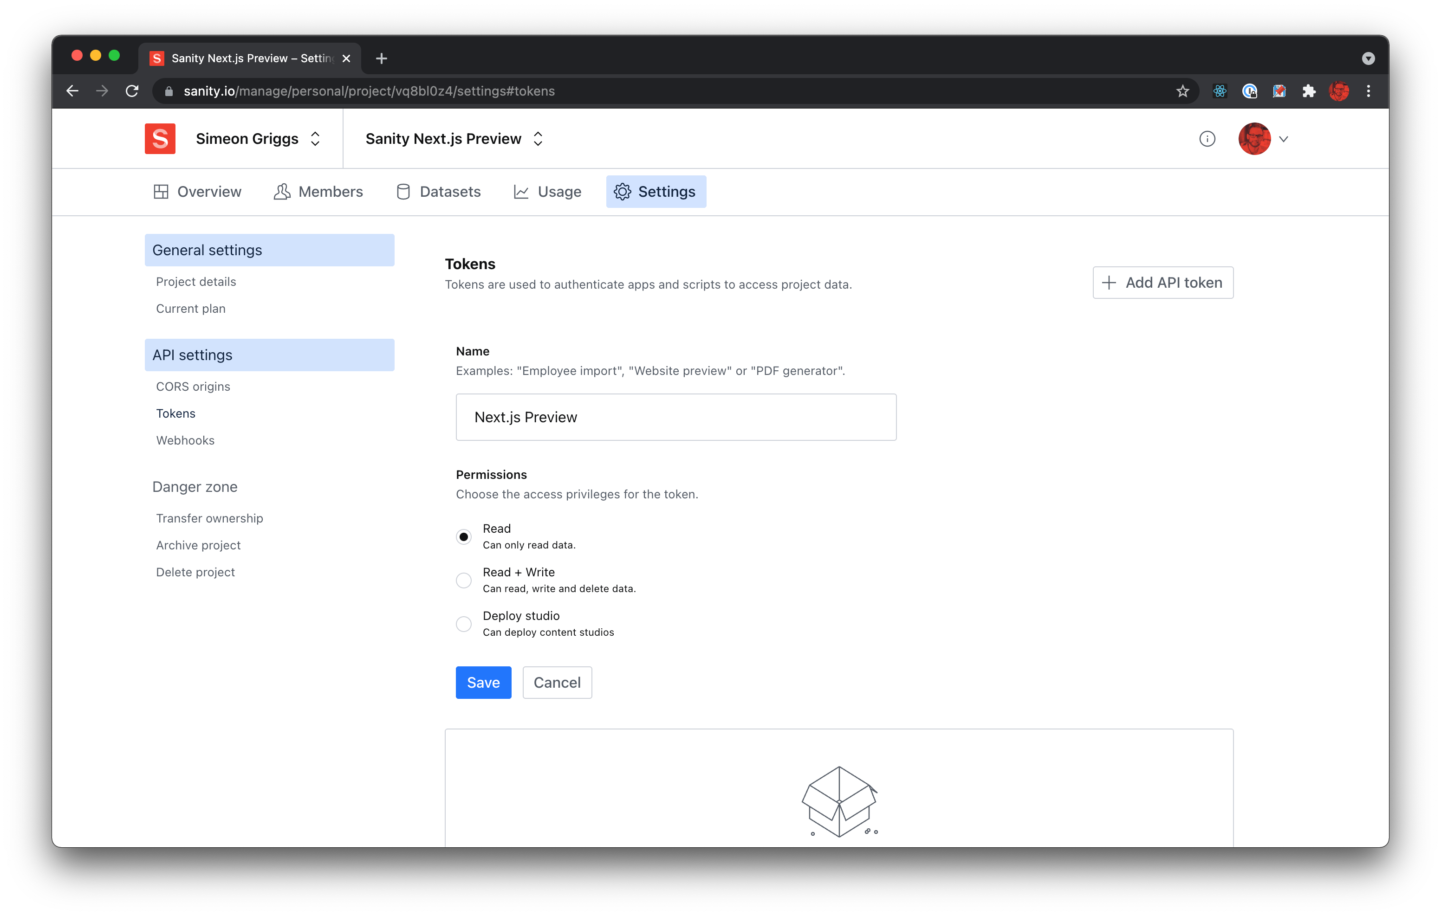
Task: Open Delete project
Action: pos(195,572)
